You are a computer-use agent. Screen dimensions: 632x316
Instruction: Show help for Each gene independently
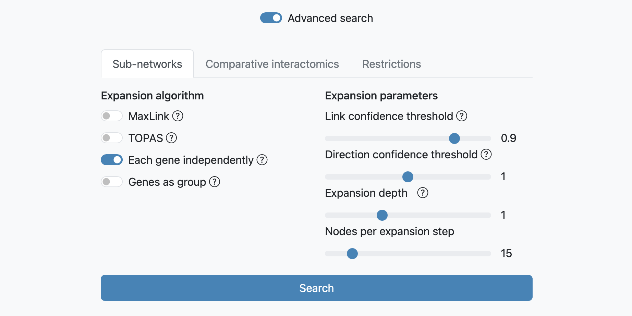click(262, 160)
